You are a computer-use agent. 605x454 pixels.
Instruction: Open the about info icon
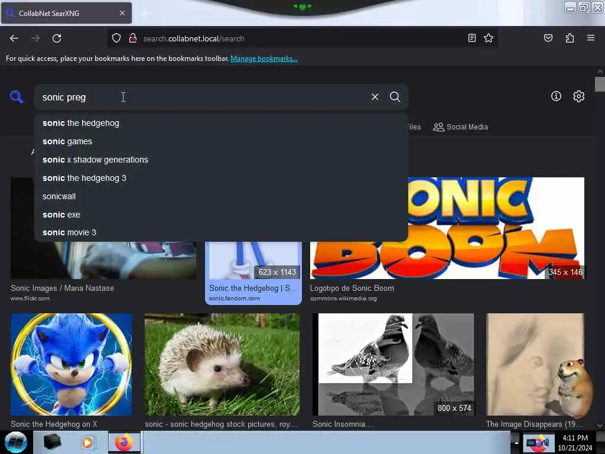(x=556, y=96)
